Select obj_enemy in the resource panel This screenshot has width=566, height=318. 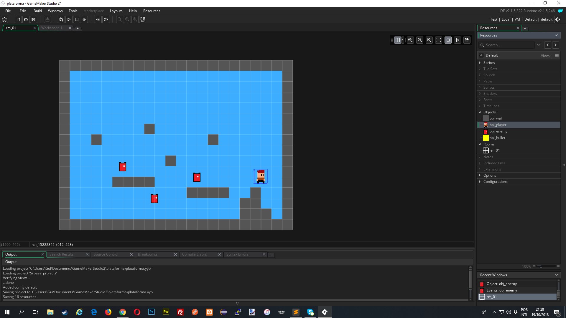click(x=498, y=131)
